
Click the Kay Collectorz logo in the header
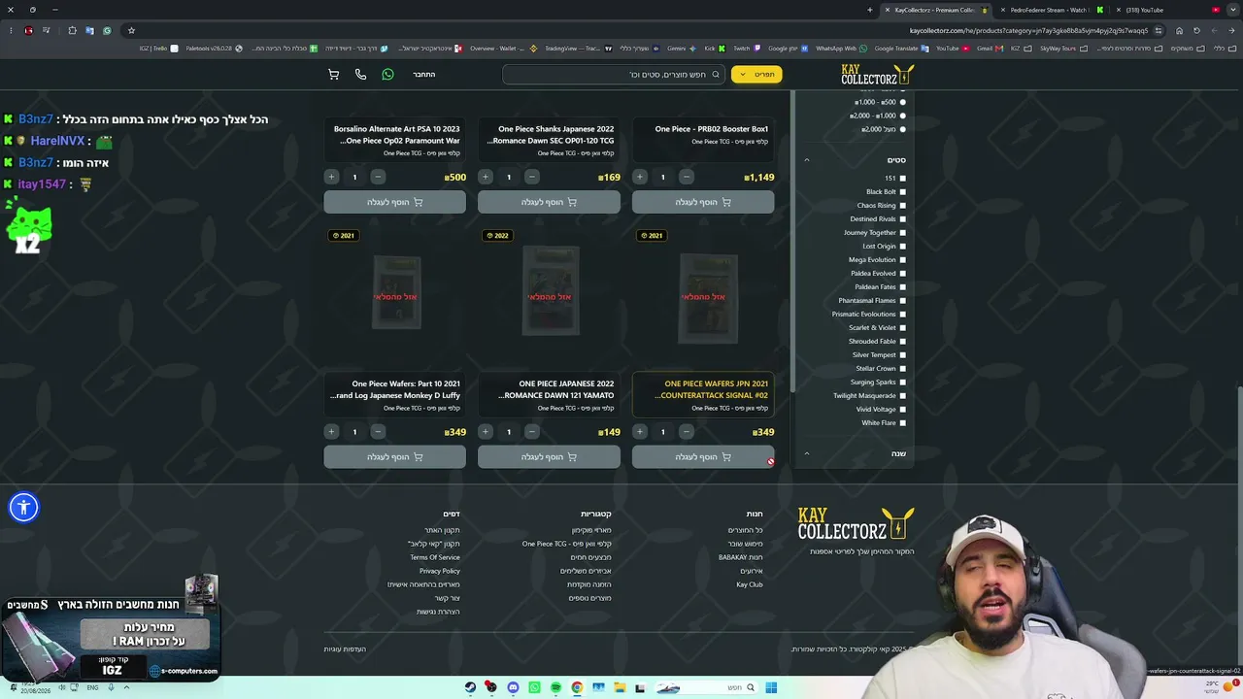point(877,75)
